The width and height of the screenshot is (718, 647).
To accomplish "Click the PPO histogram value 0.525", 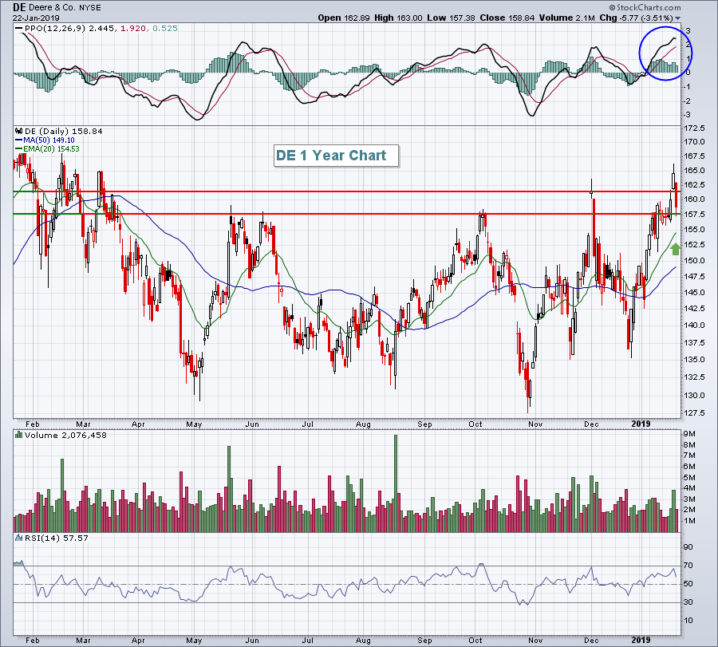I will click(x=165, y=29).
